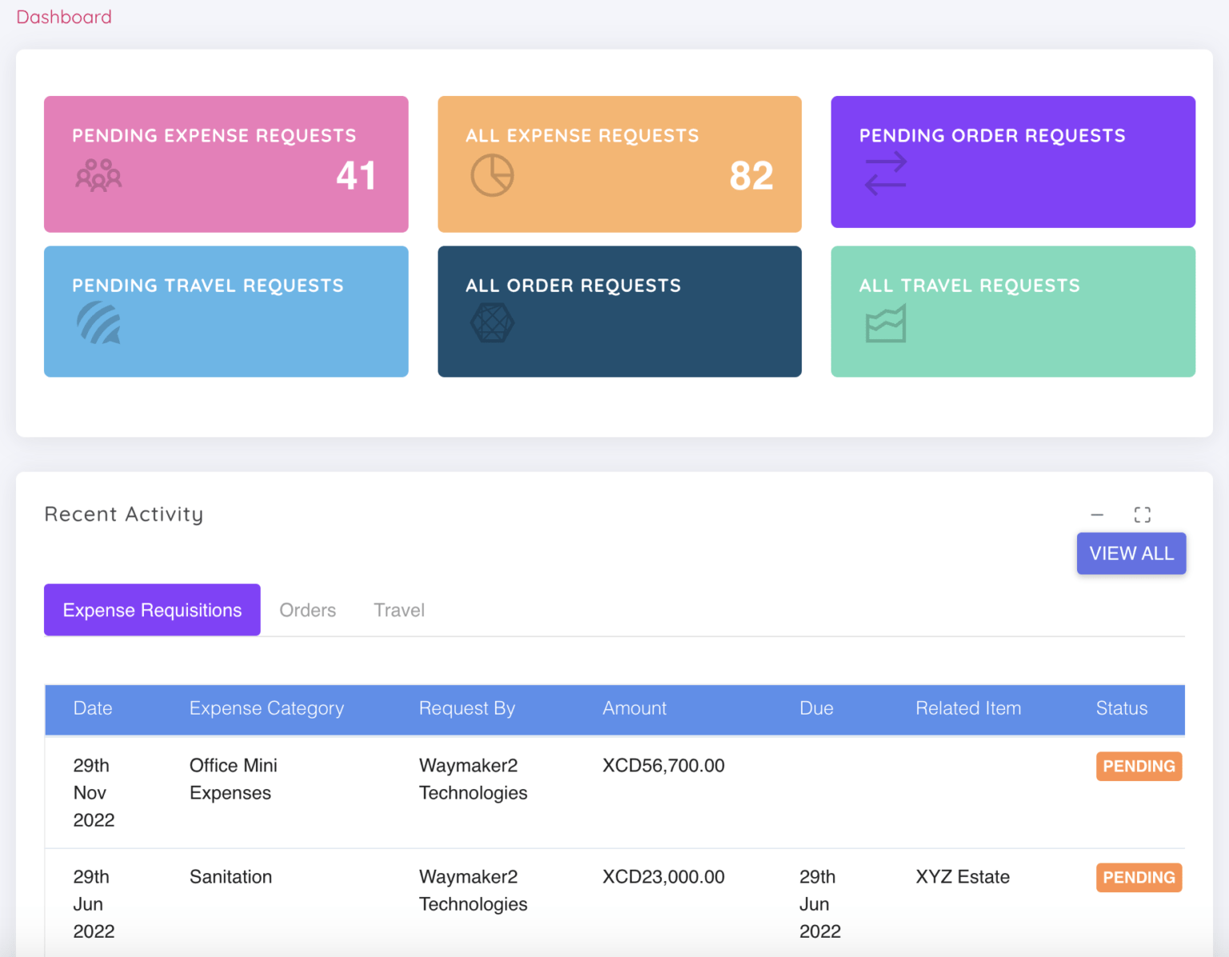Click the swap arrows icon in Pending Order Requests

[x=886, y=174]
